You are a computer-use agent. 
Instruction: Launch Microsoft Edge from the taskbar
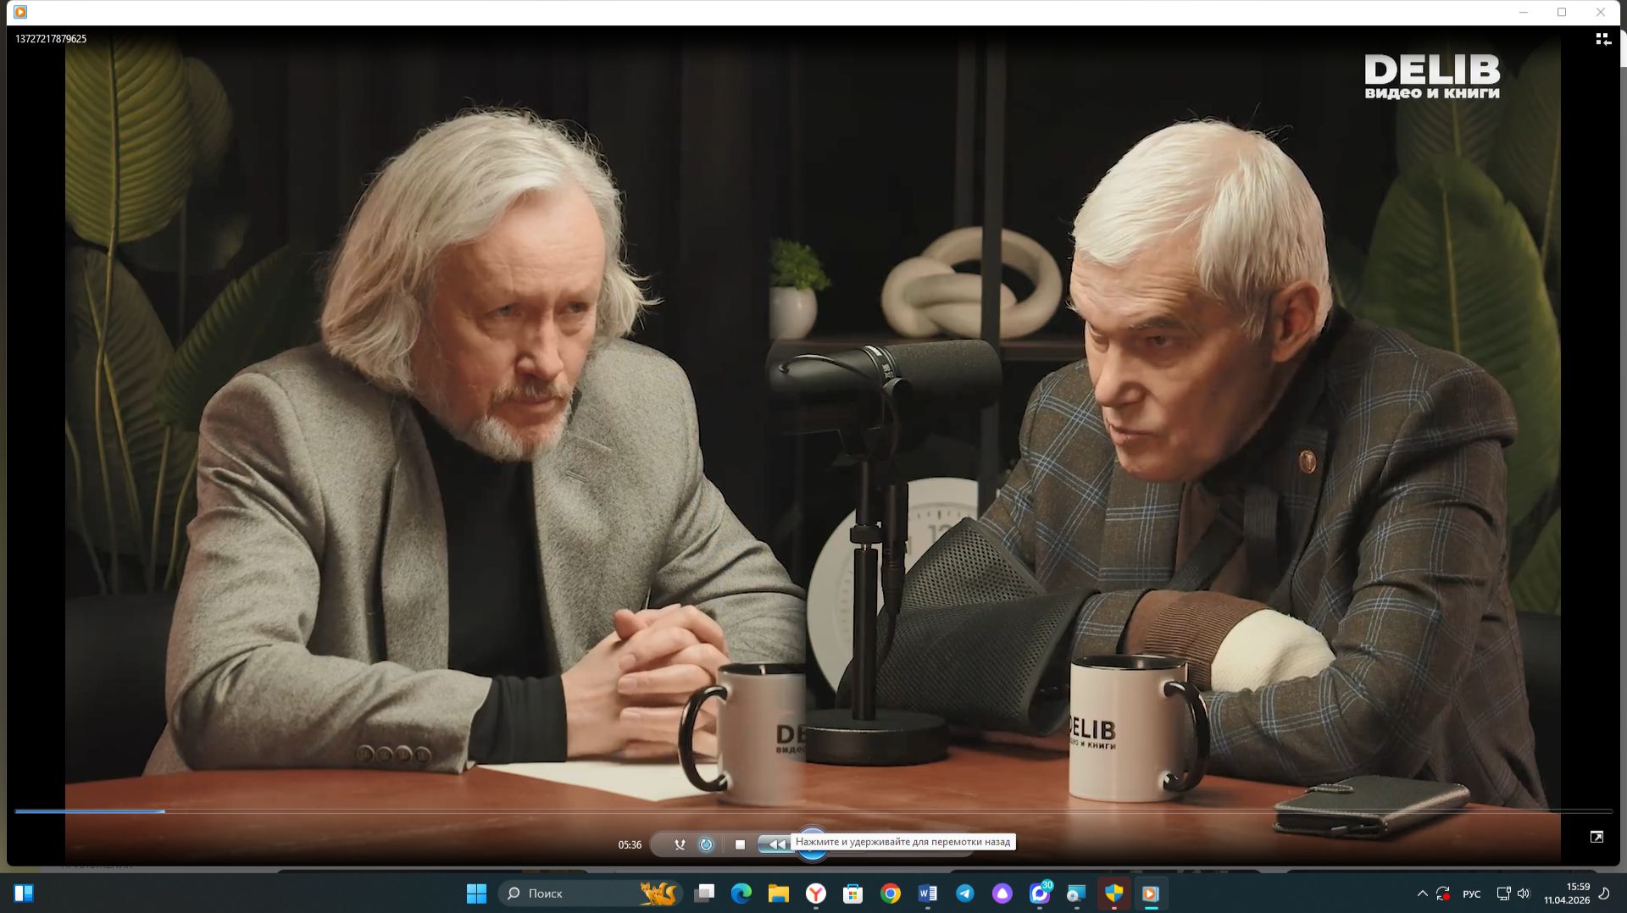(741, 894)
